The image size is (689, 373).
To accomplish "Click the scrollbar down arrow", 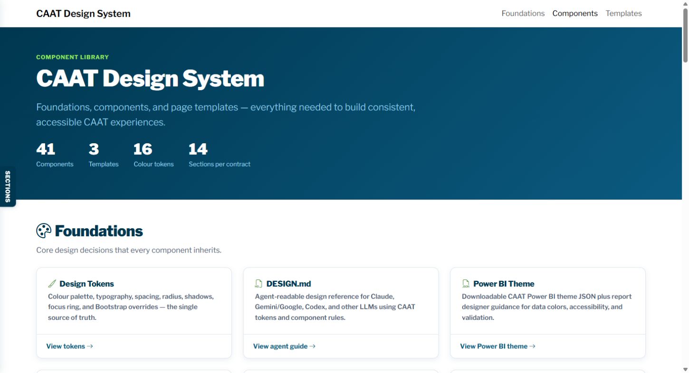I will [x=685, y=369].
